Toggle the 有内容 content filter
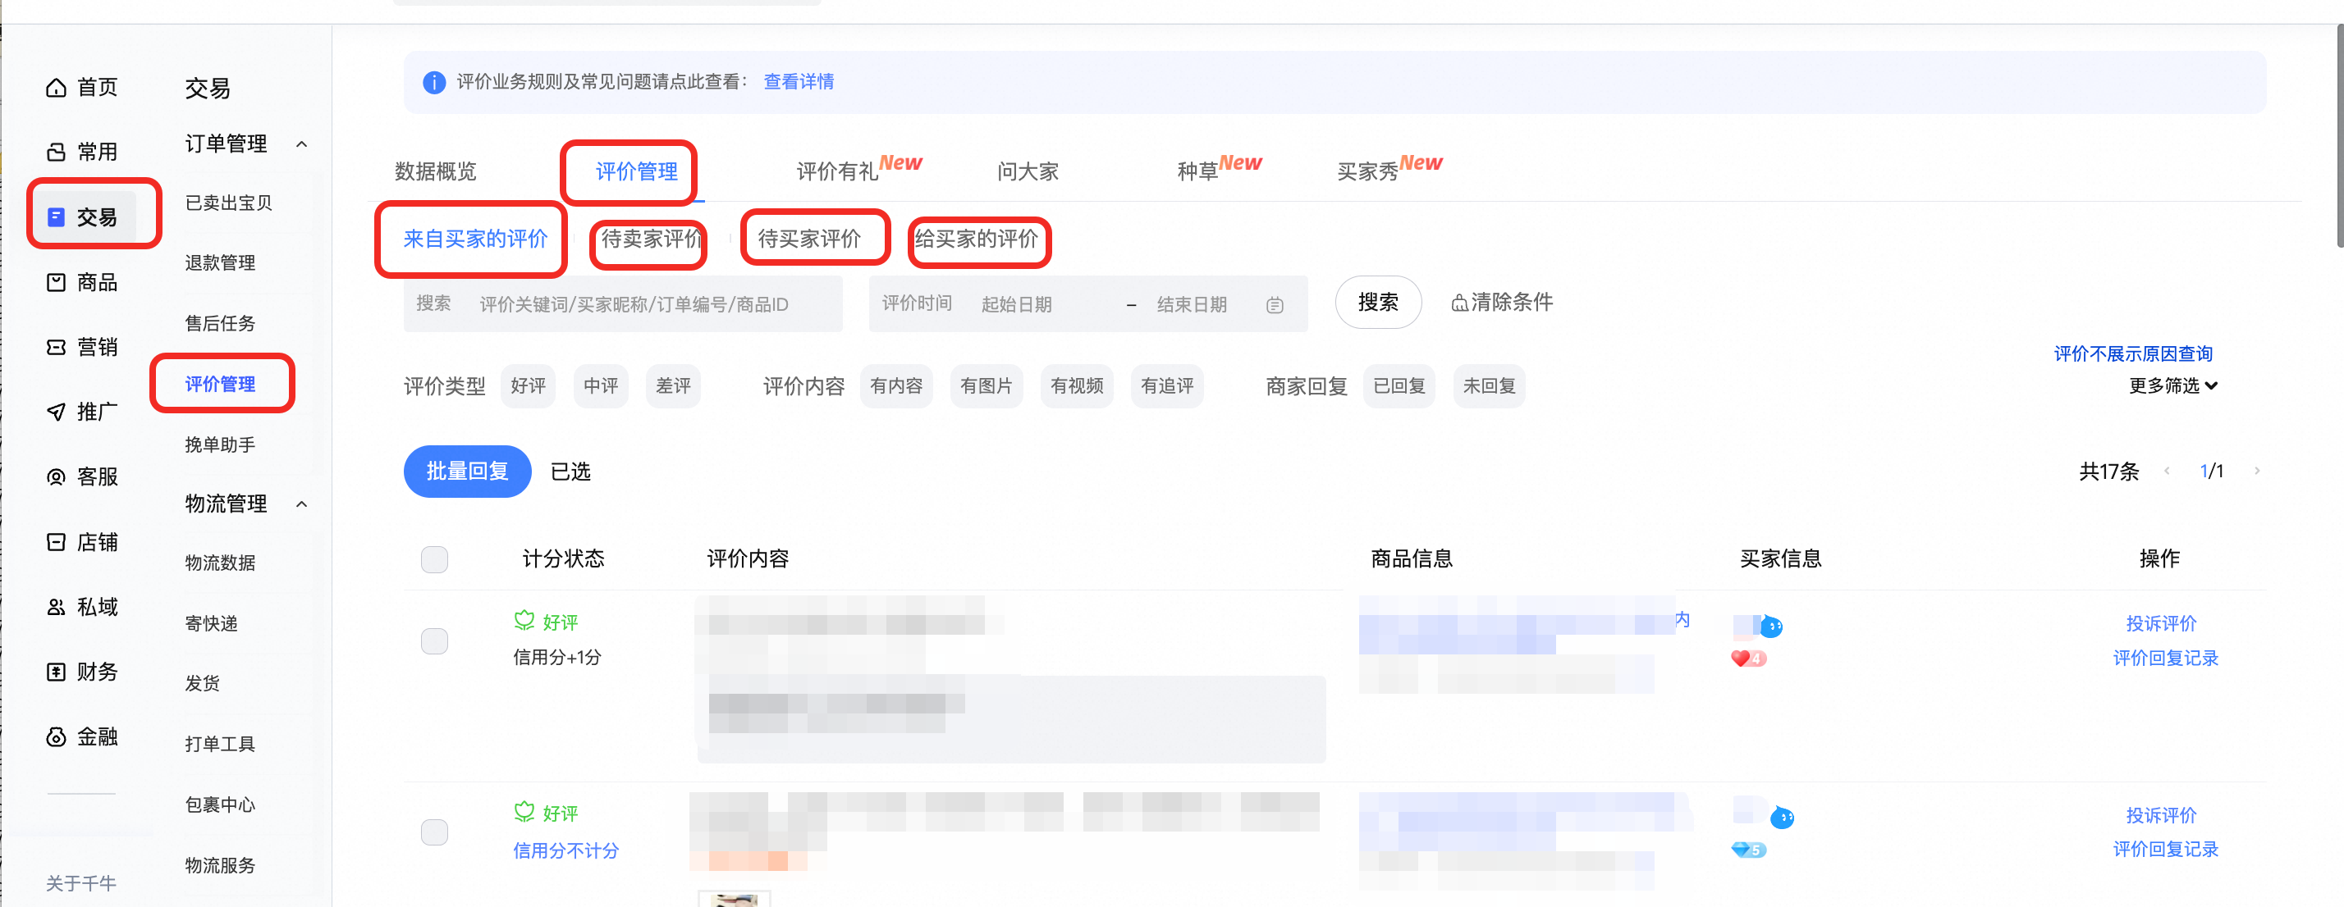The image size is (2344, 907). point(896,386)
